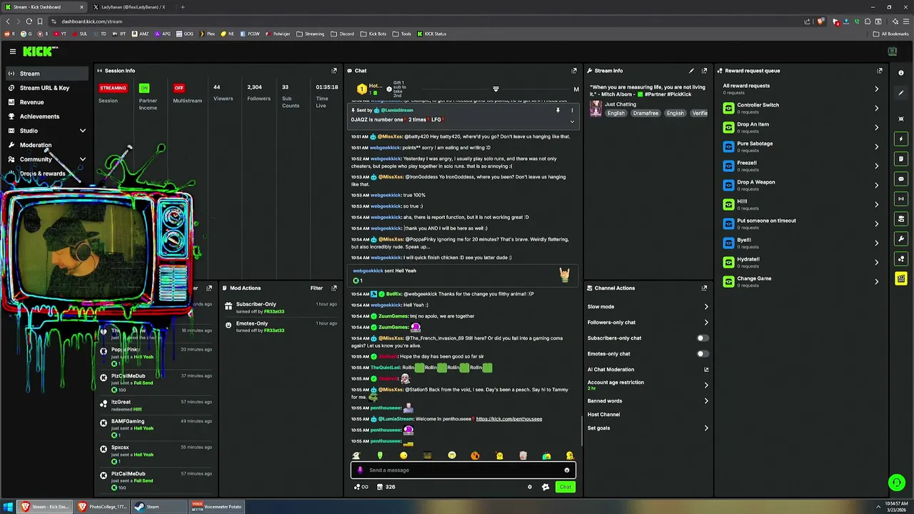This screenshot has height=514, width=914.
Task: Pop out the Session Info panel
Action: [x=333, y=71]
